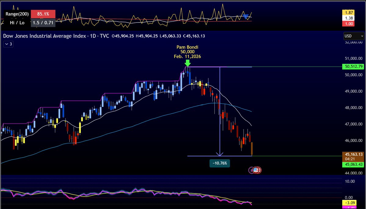Click the 46,000.00 price axis label

tap(353, 141)
